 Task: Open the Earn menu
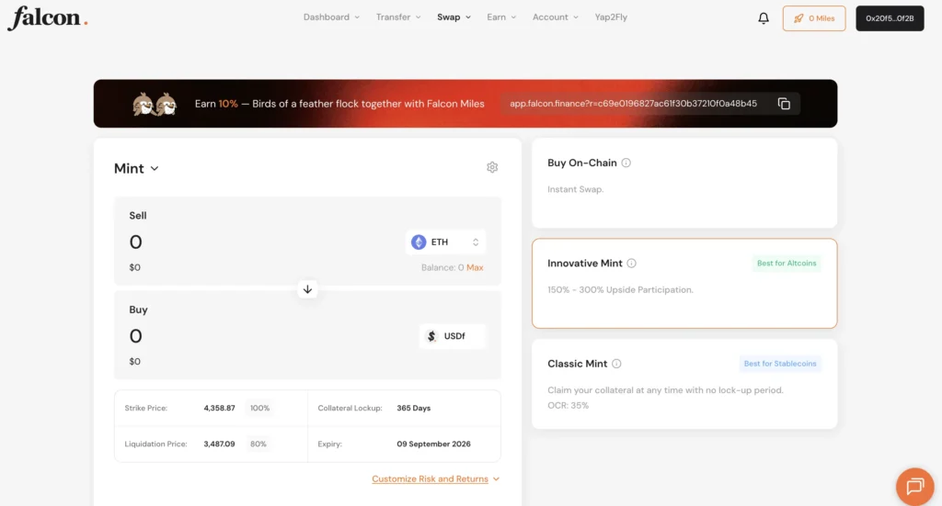tap(501, 17)
